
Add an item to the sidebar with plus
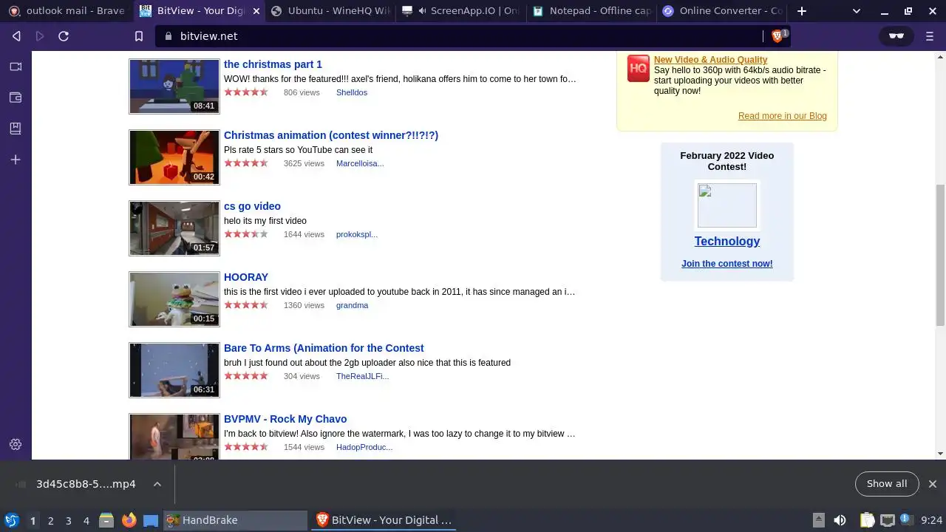(16, 160)
